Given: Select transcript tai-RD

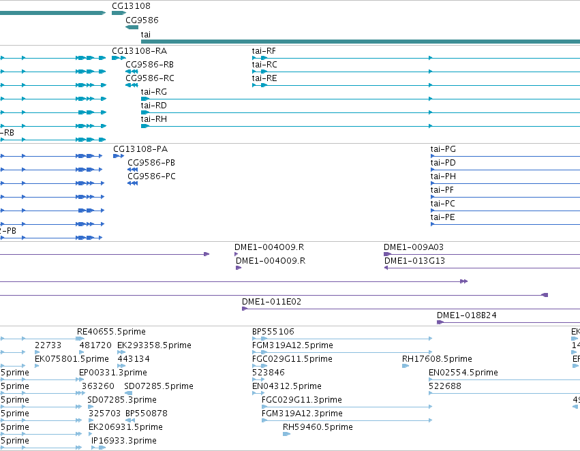Looking at the screenshot, I should pyautogui.click(x=153, y=106).
